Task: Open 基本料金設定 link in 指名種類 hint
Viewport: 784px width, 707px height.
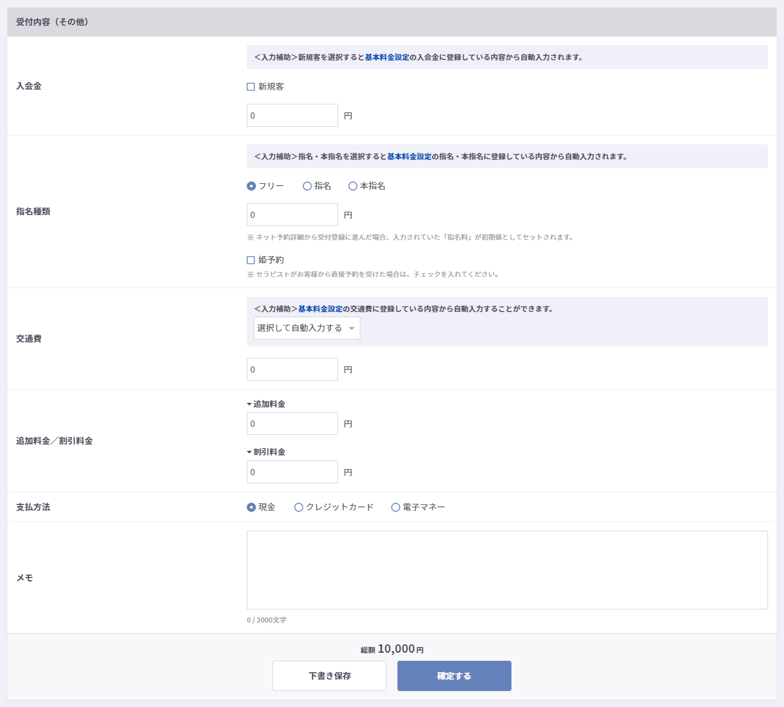Action: point(409,156)
